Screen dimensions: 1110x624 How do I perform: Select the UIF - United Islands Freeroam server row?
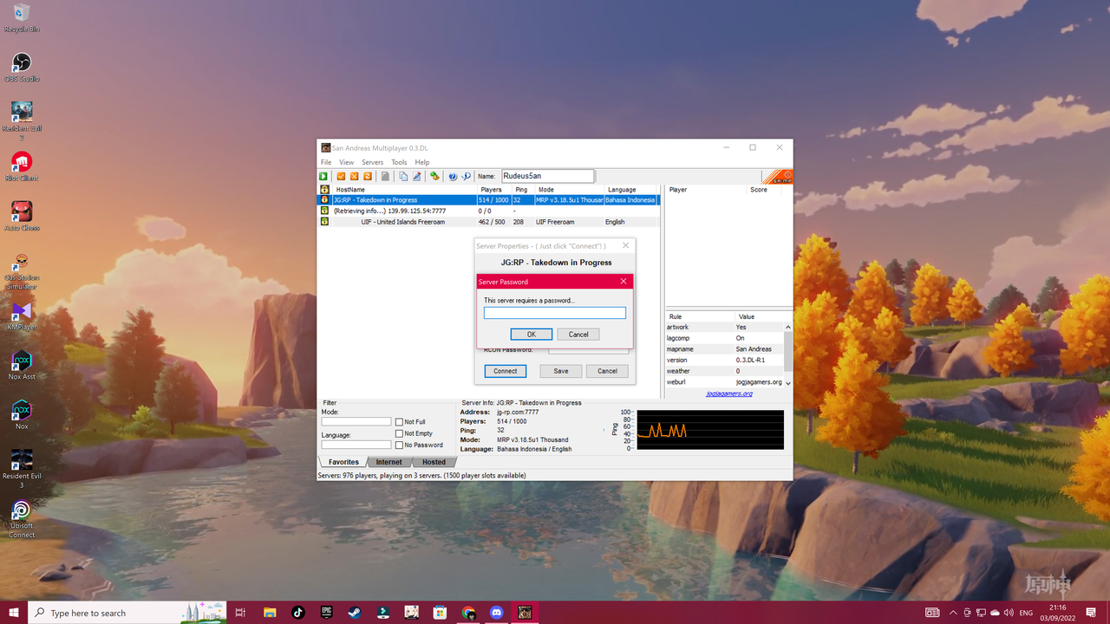click(490, 222)
